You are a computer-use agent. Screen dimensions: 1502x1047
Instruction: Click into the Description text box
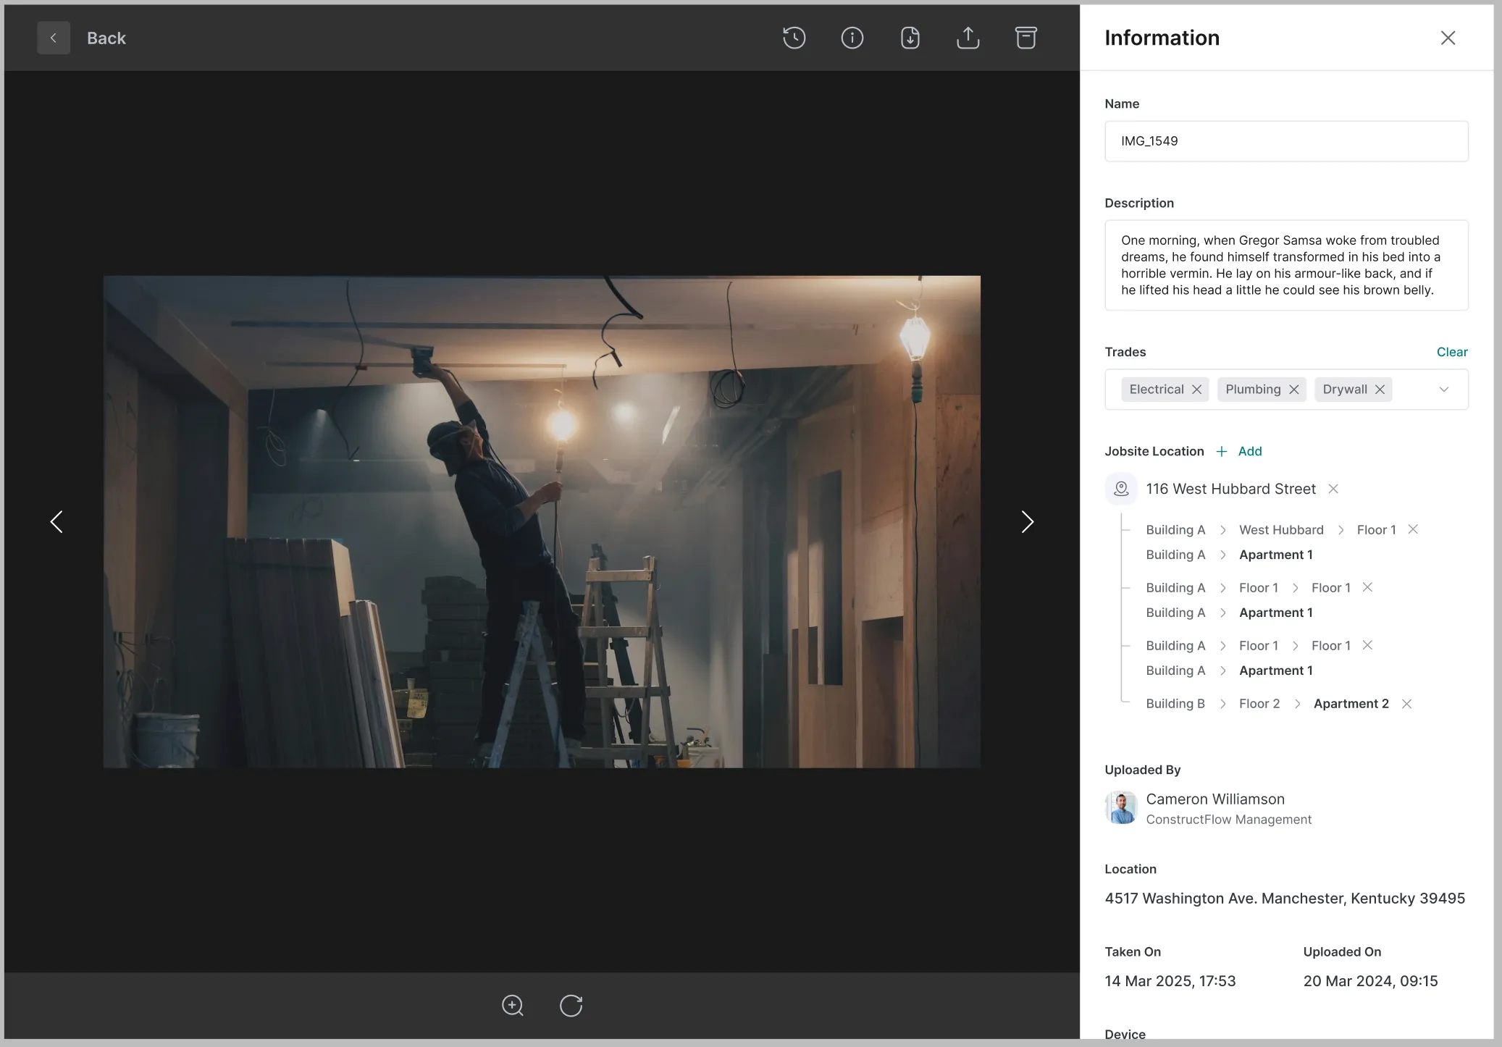1286,265
